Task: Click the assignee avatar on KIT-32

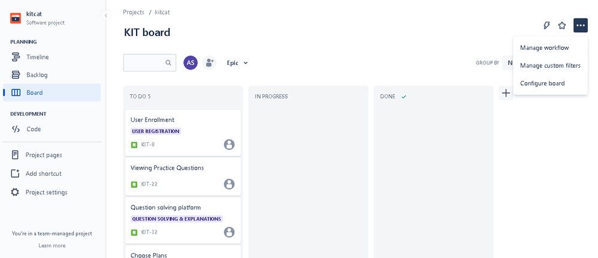Action: tap(229, 232)
